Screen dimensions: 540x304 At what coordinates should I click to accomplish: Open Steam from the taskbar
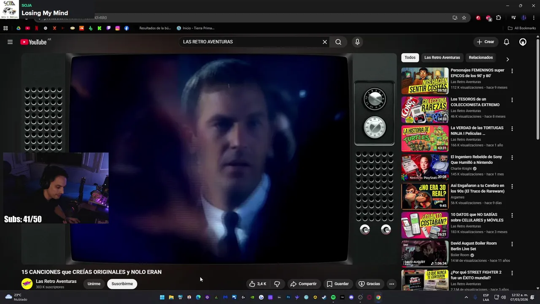point(324,297)
